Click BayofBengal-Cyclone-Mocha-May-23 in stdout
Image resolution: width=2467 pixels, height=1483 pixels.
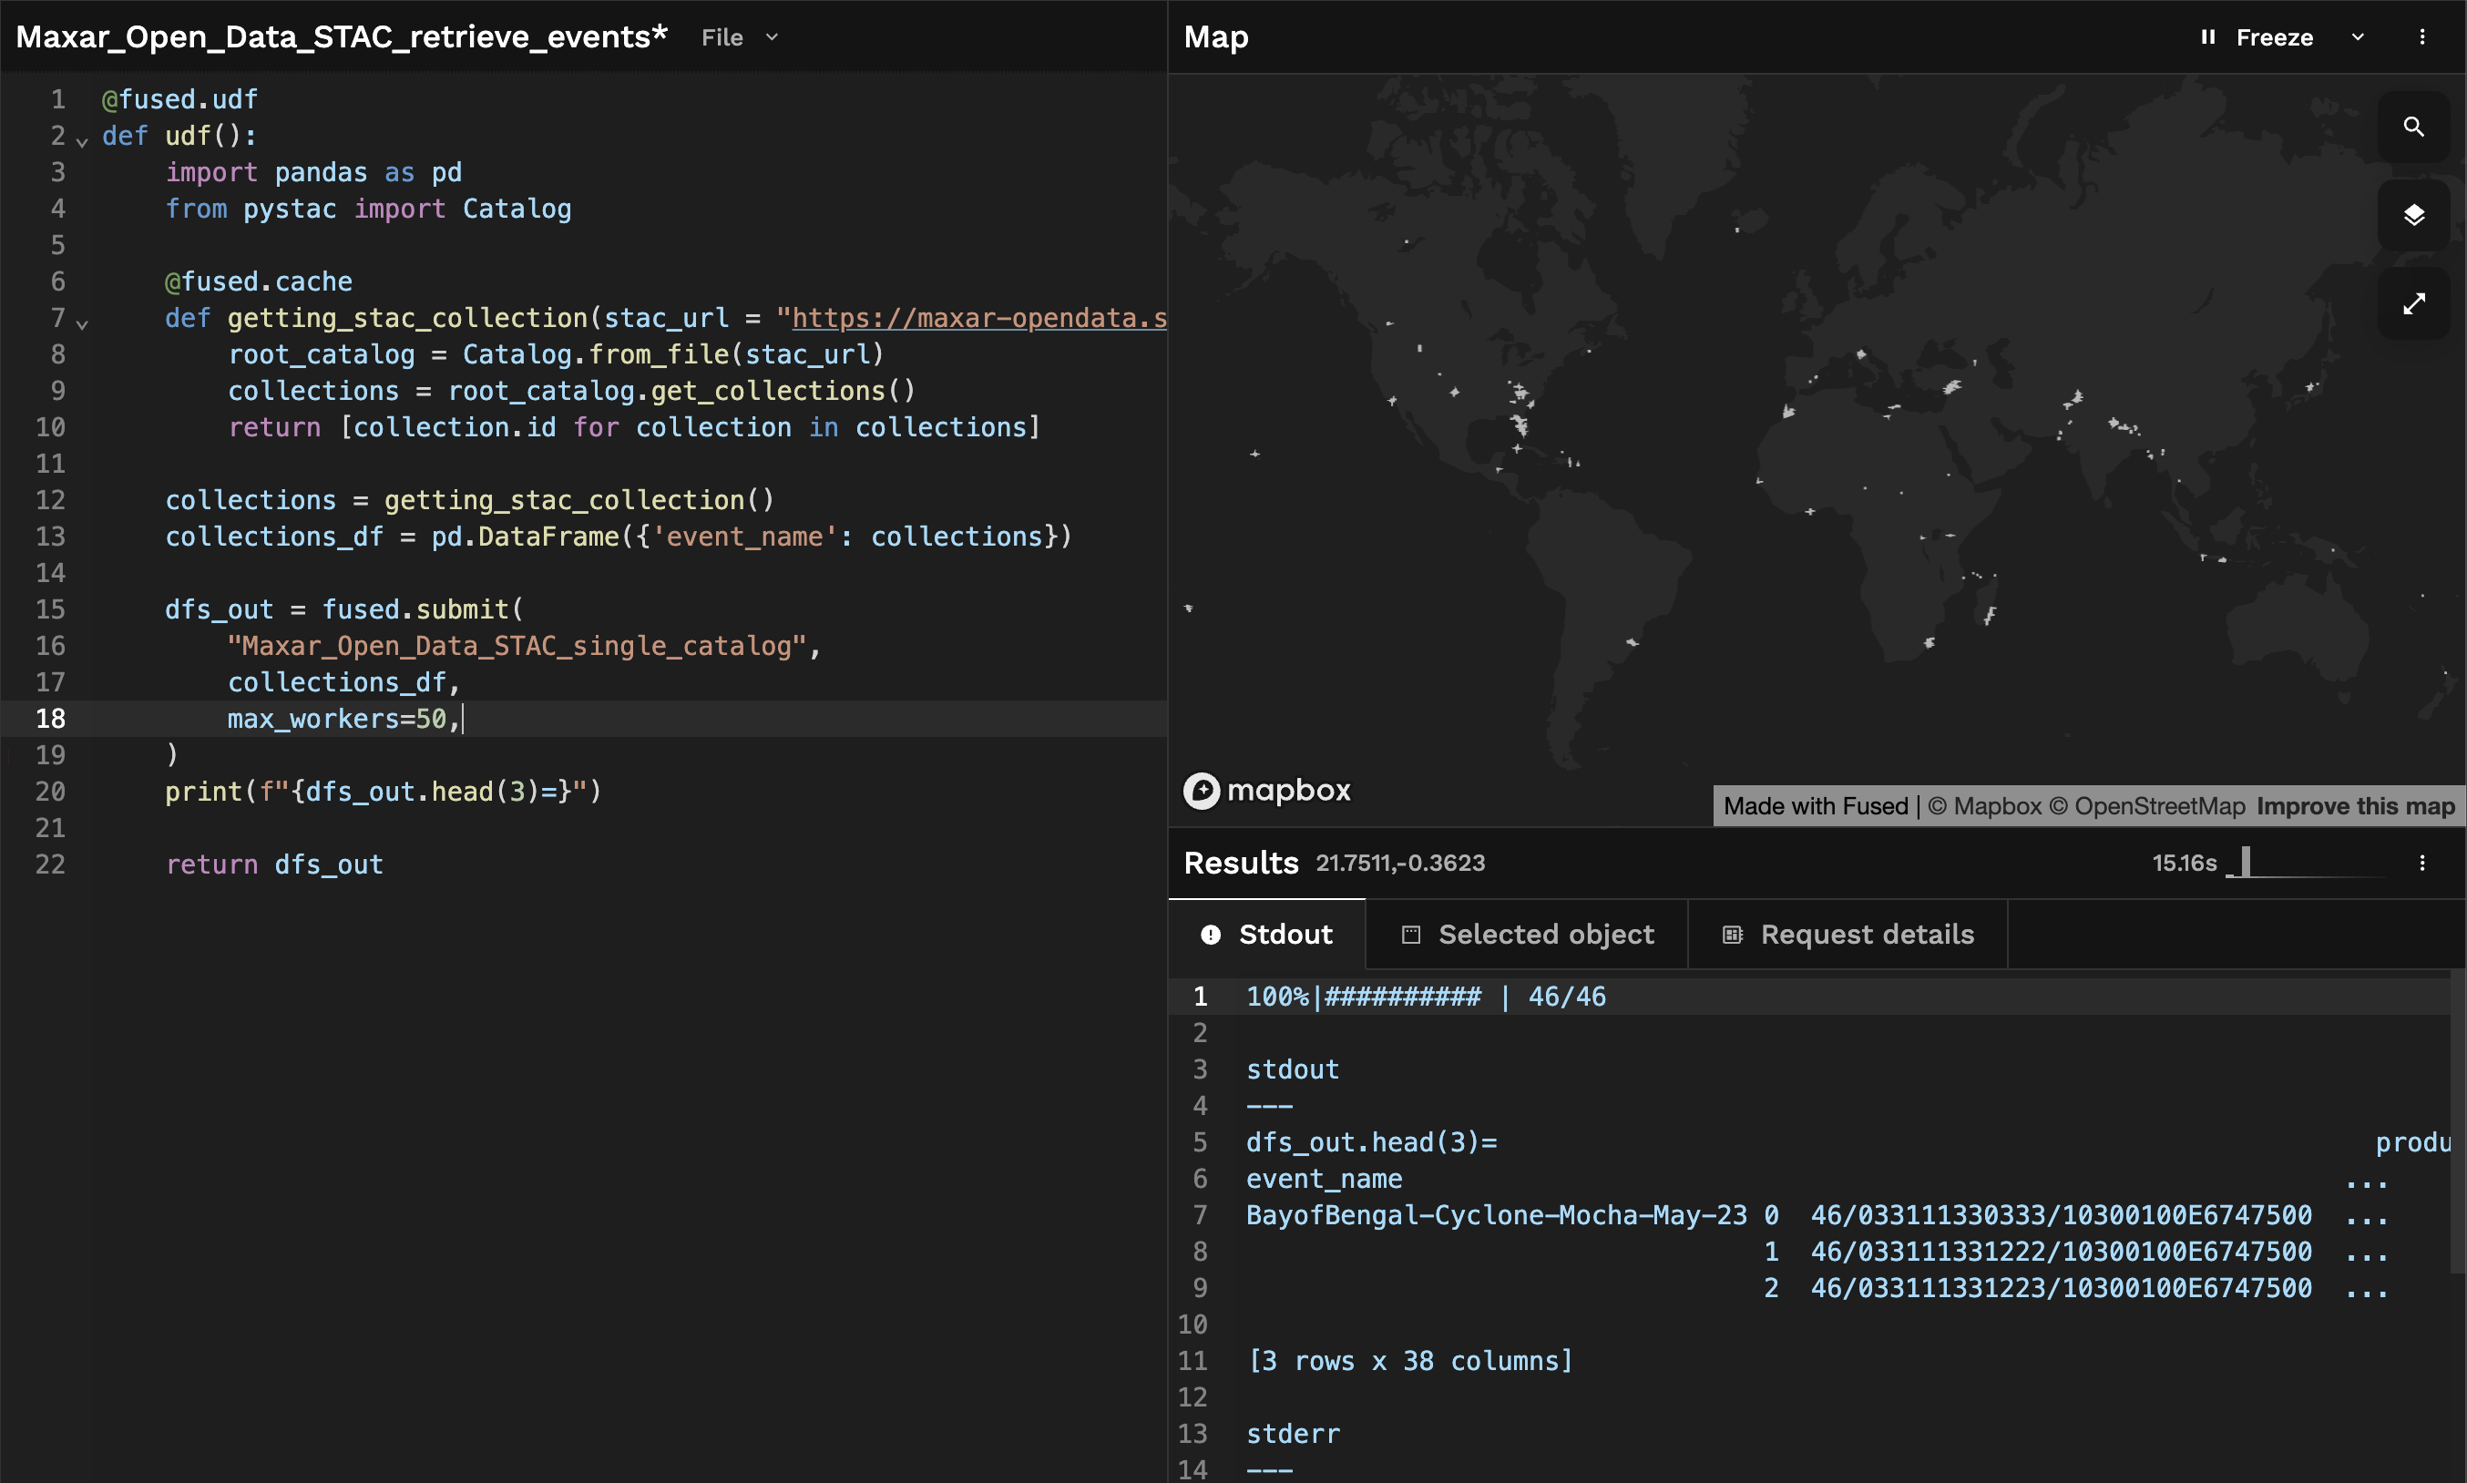[x=1497, y=1215]
